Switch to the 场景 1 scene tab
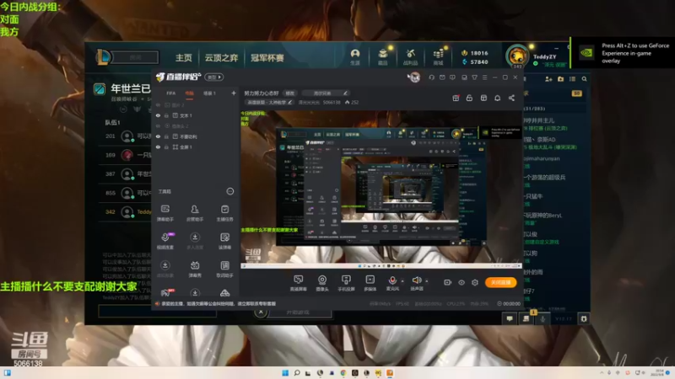Viewport: 675px width, 379px height. point(209,93)
